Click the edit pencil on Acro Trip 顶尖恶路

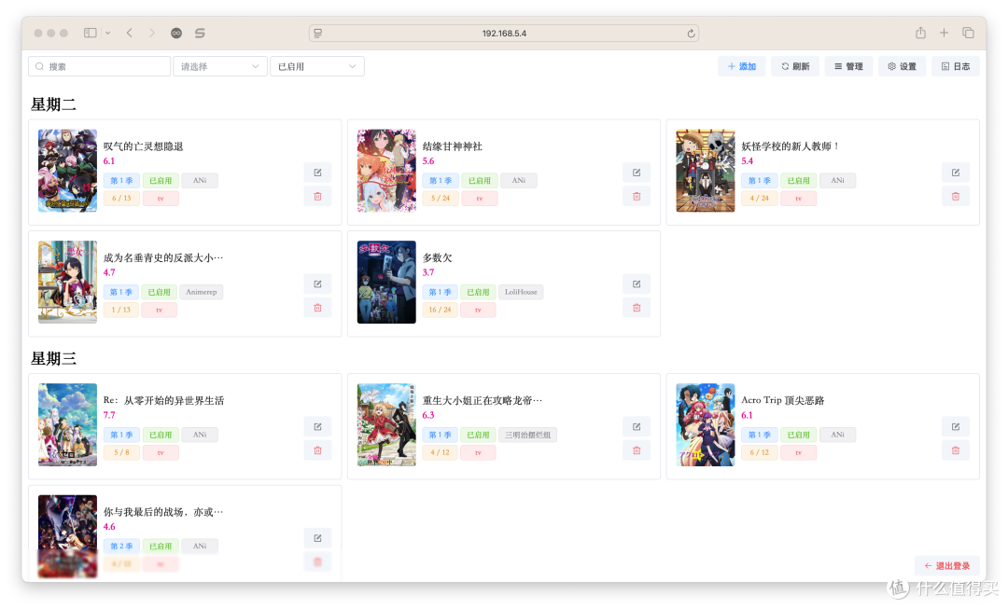tap(955, 426)
